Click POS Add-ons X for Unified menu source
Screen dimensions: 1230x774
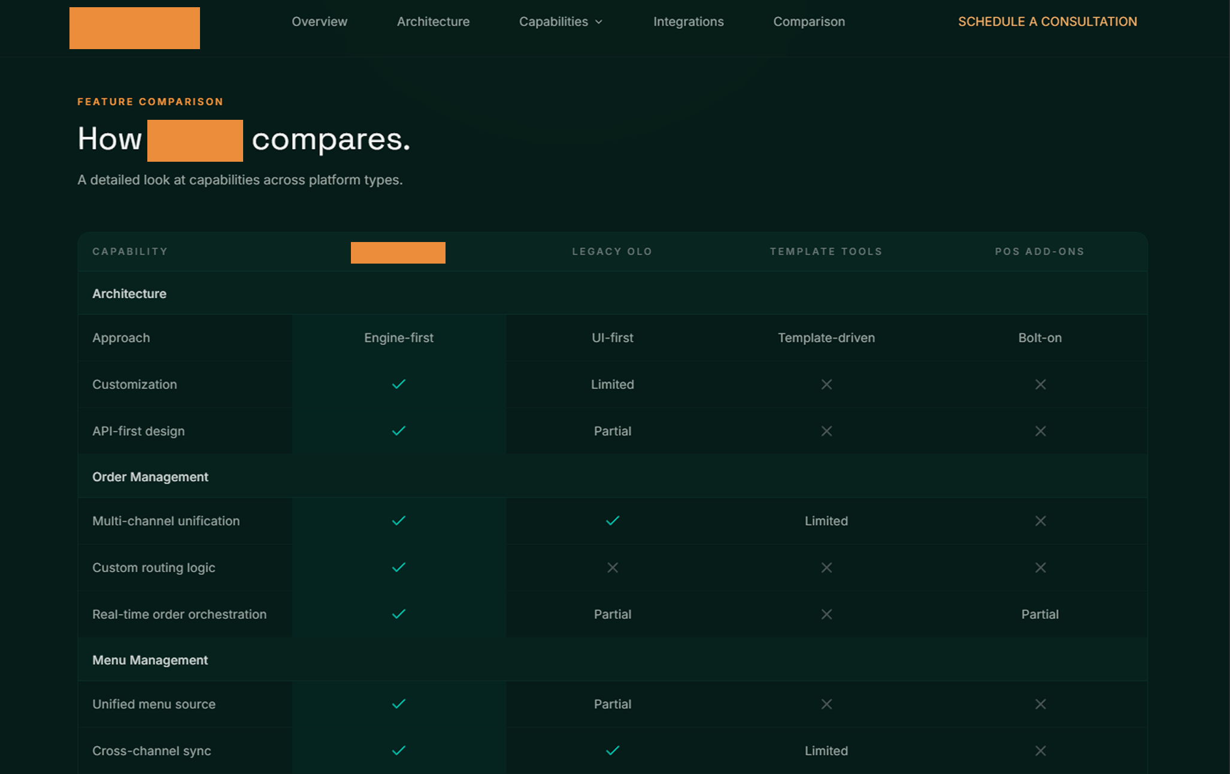click(x=1040, y=704)
